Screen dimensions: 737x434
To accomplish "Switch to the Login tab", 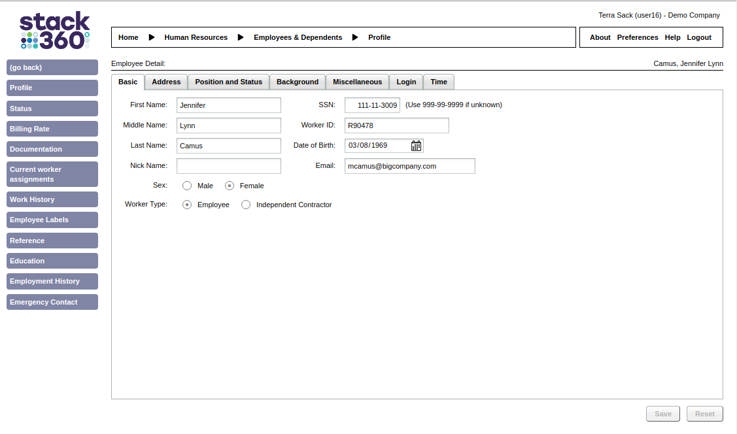I will pyautogui.click(x=406, y=82).
